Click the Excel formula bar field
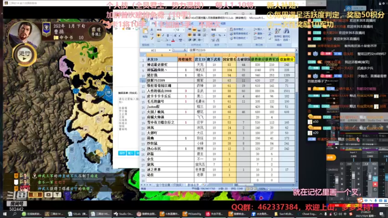The height and width of the screenshot is (218, 388). click(241, 50)
